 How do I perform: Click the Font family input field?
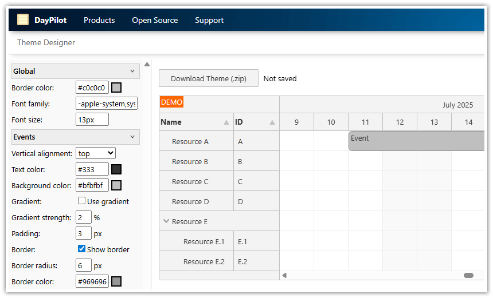point(107,104)
